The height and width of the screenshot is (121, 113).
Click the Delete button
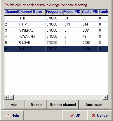[36, 104]
